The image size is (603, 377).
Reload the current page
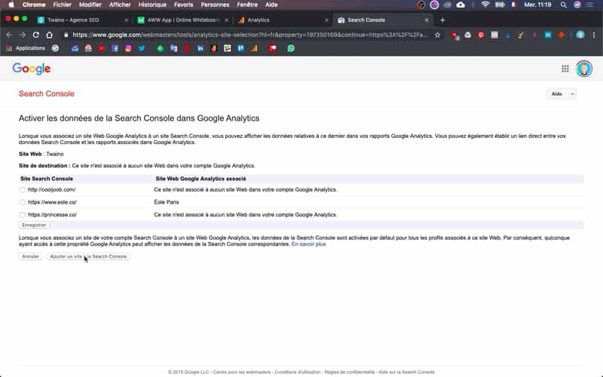click(x=35, y=35)
